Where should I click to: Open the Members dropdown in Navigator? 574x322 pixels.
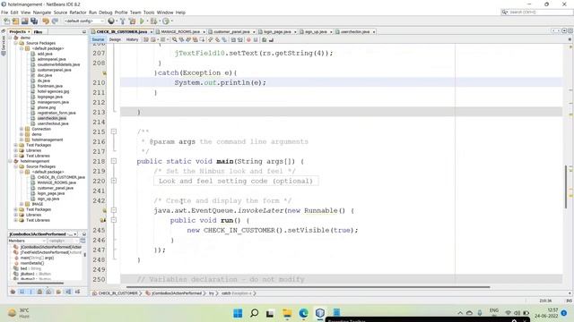[x=27, y=241]
